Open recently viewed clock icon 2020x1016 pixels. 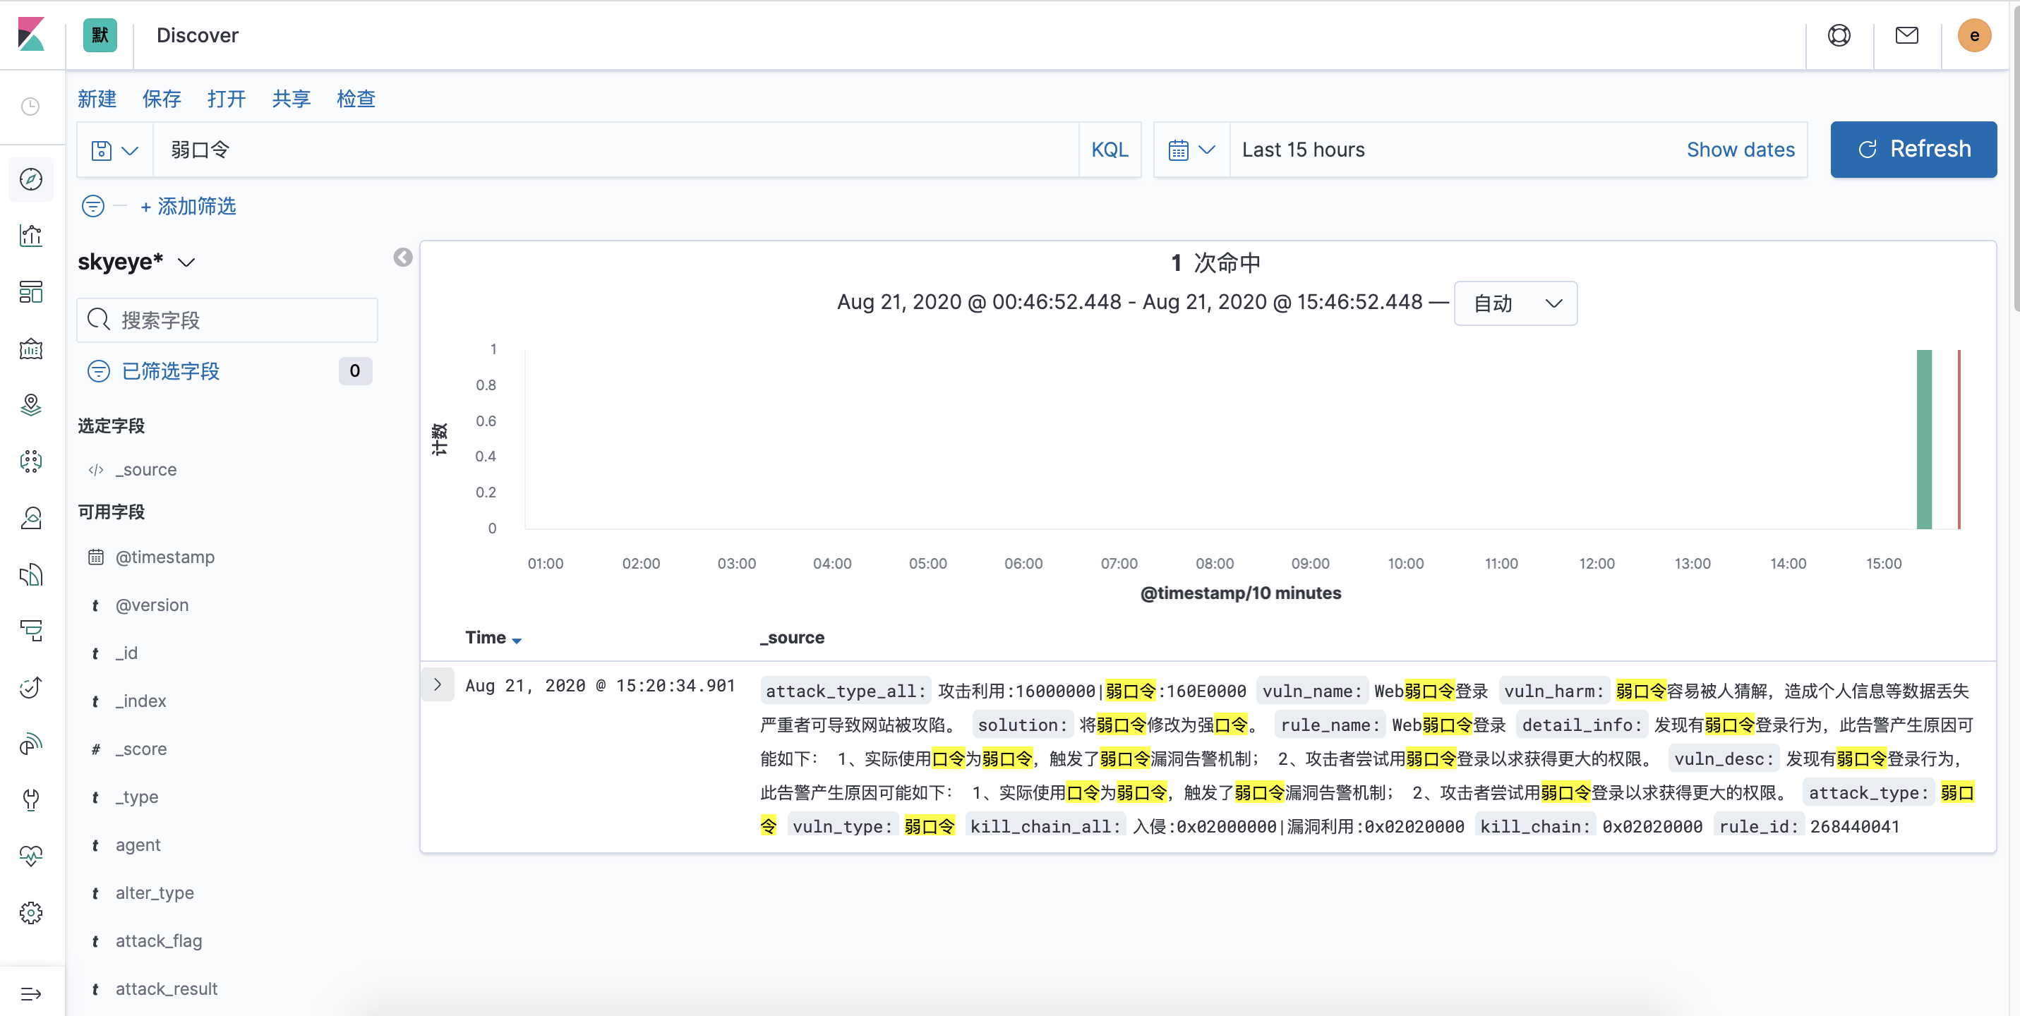pyautogui.click(x=30, y=107)
